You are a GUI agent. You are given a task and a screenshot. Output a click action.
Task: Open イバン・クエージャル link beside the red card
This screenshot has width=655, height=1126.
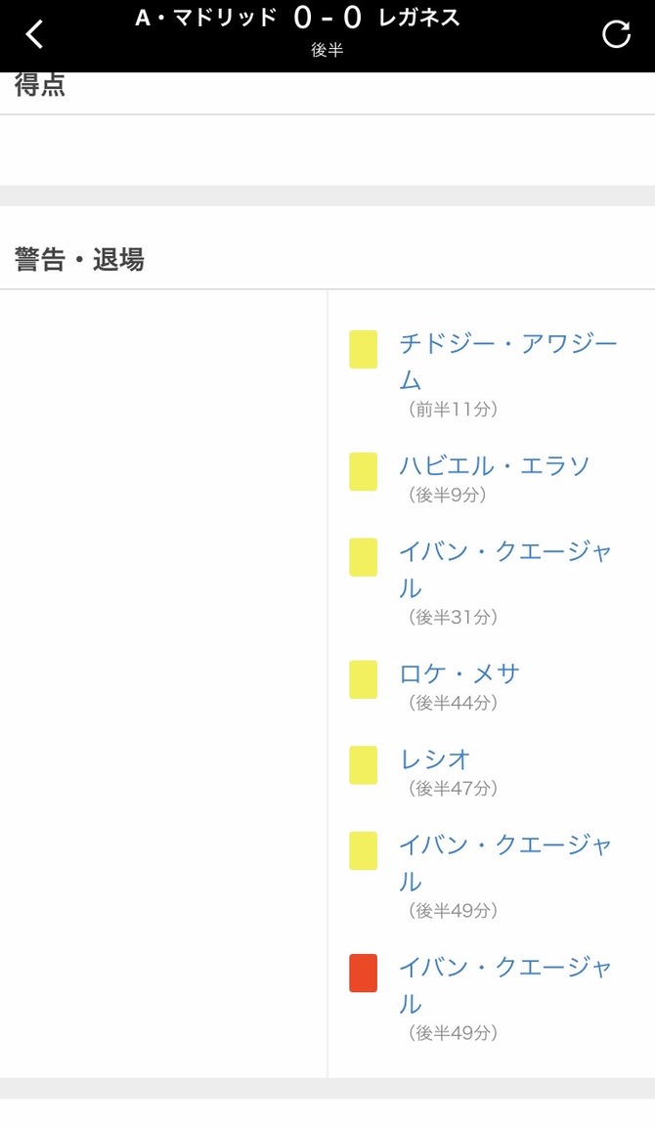tap(505, 985)
